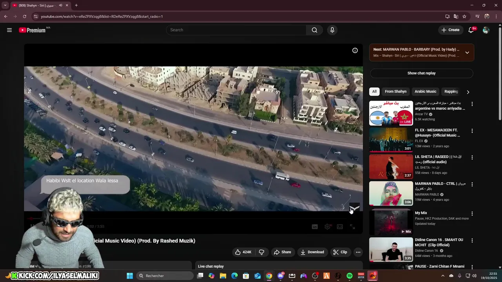This screenshot has width=502, height=282.
Task: Open options for Anzar TV live video
Action: (472, 104)
